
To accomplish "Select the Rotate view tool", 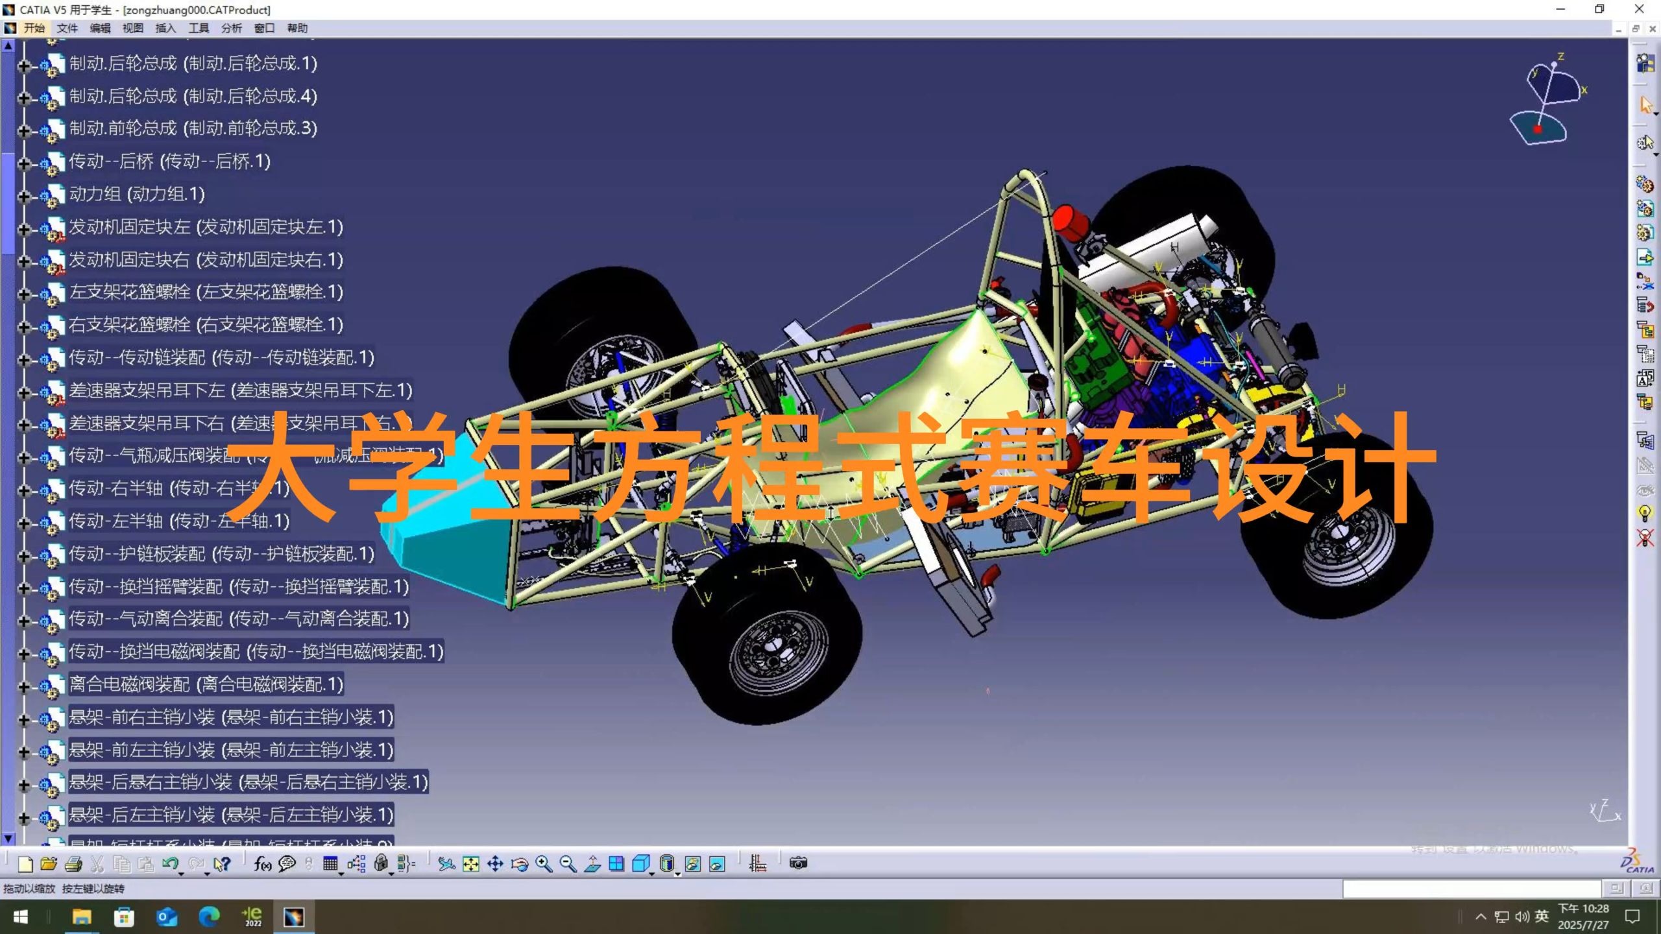I will (x=520, y=864).
